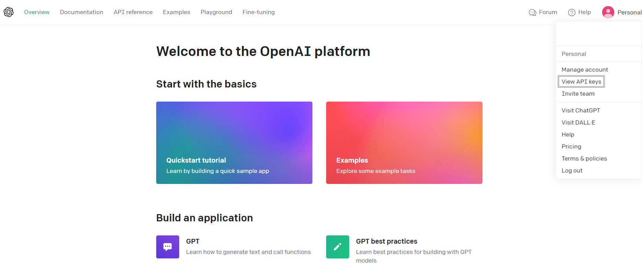Toggle the Personal account dropdown label
642x268 pixels.
tap(629, 12)
